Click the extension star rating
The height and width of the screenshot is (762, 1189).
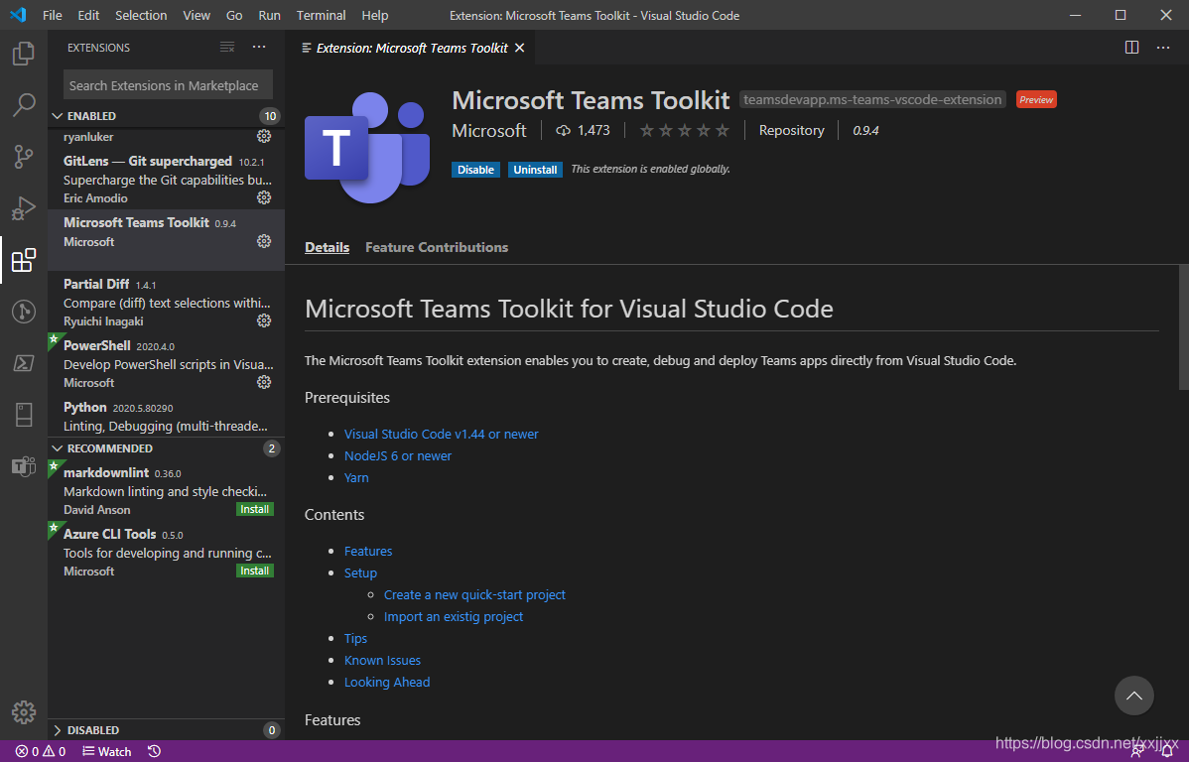(x=685, y=130)
